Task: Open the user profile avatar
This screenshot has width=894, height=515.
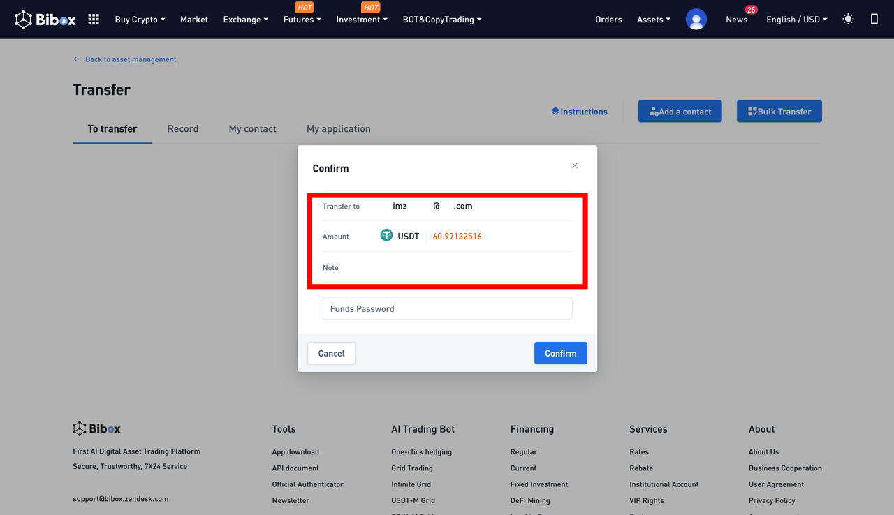Action: pyautogui.click(x=696, y=20)
